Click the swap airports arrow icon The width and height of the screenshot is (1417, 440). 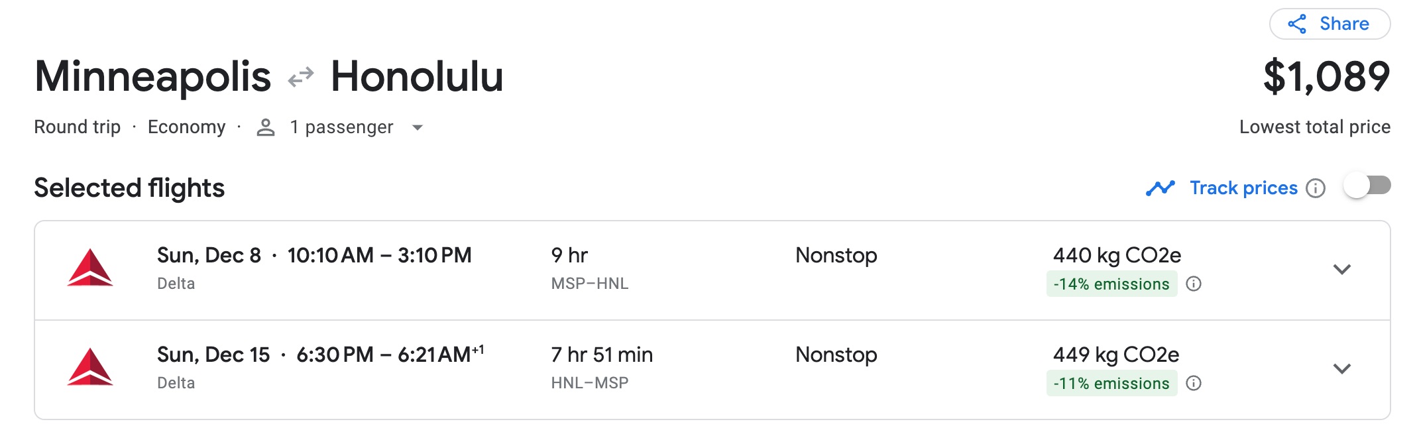300,76
